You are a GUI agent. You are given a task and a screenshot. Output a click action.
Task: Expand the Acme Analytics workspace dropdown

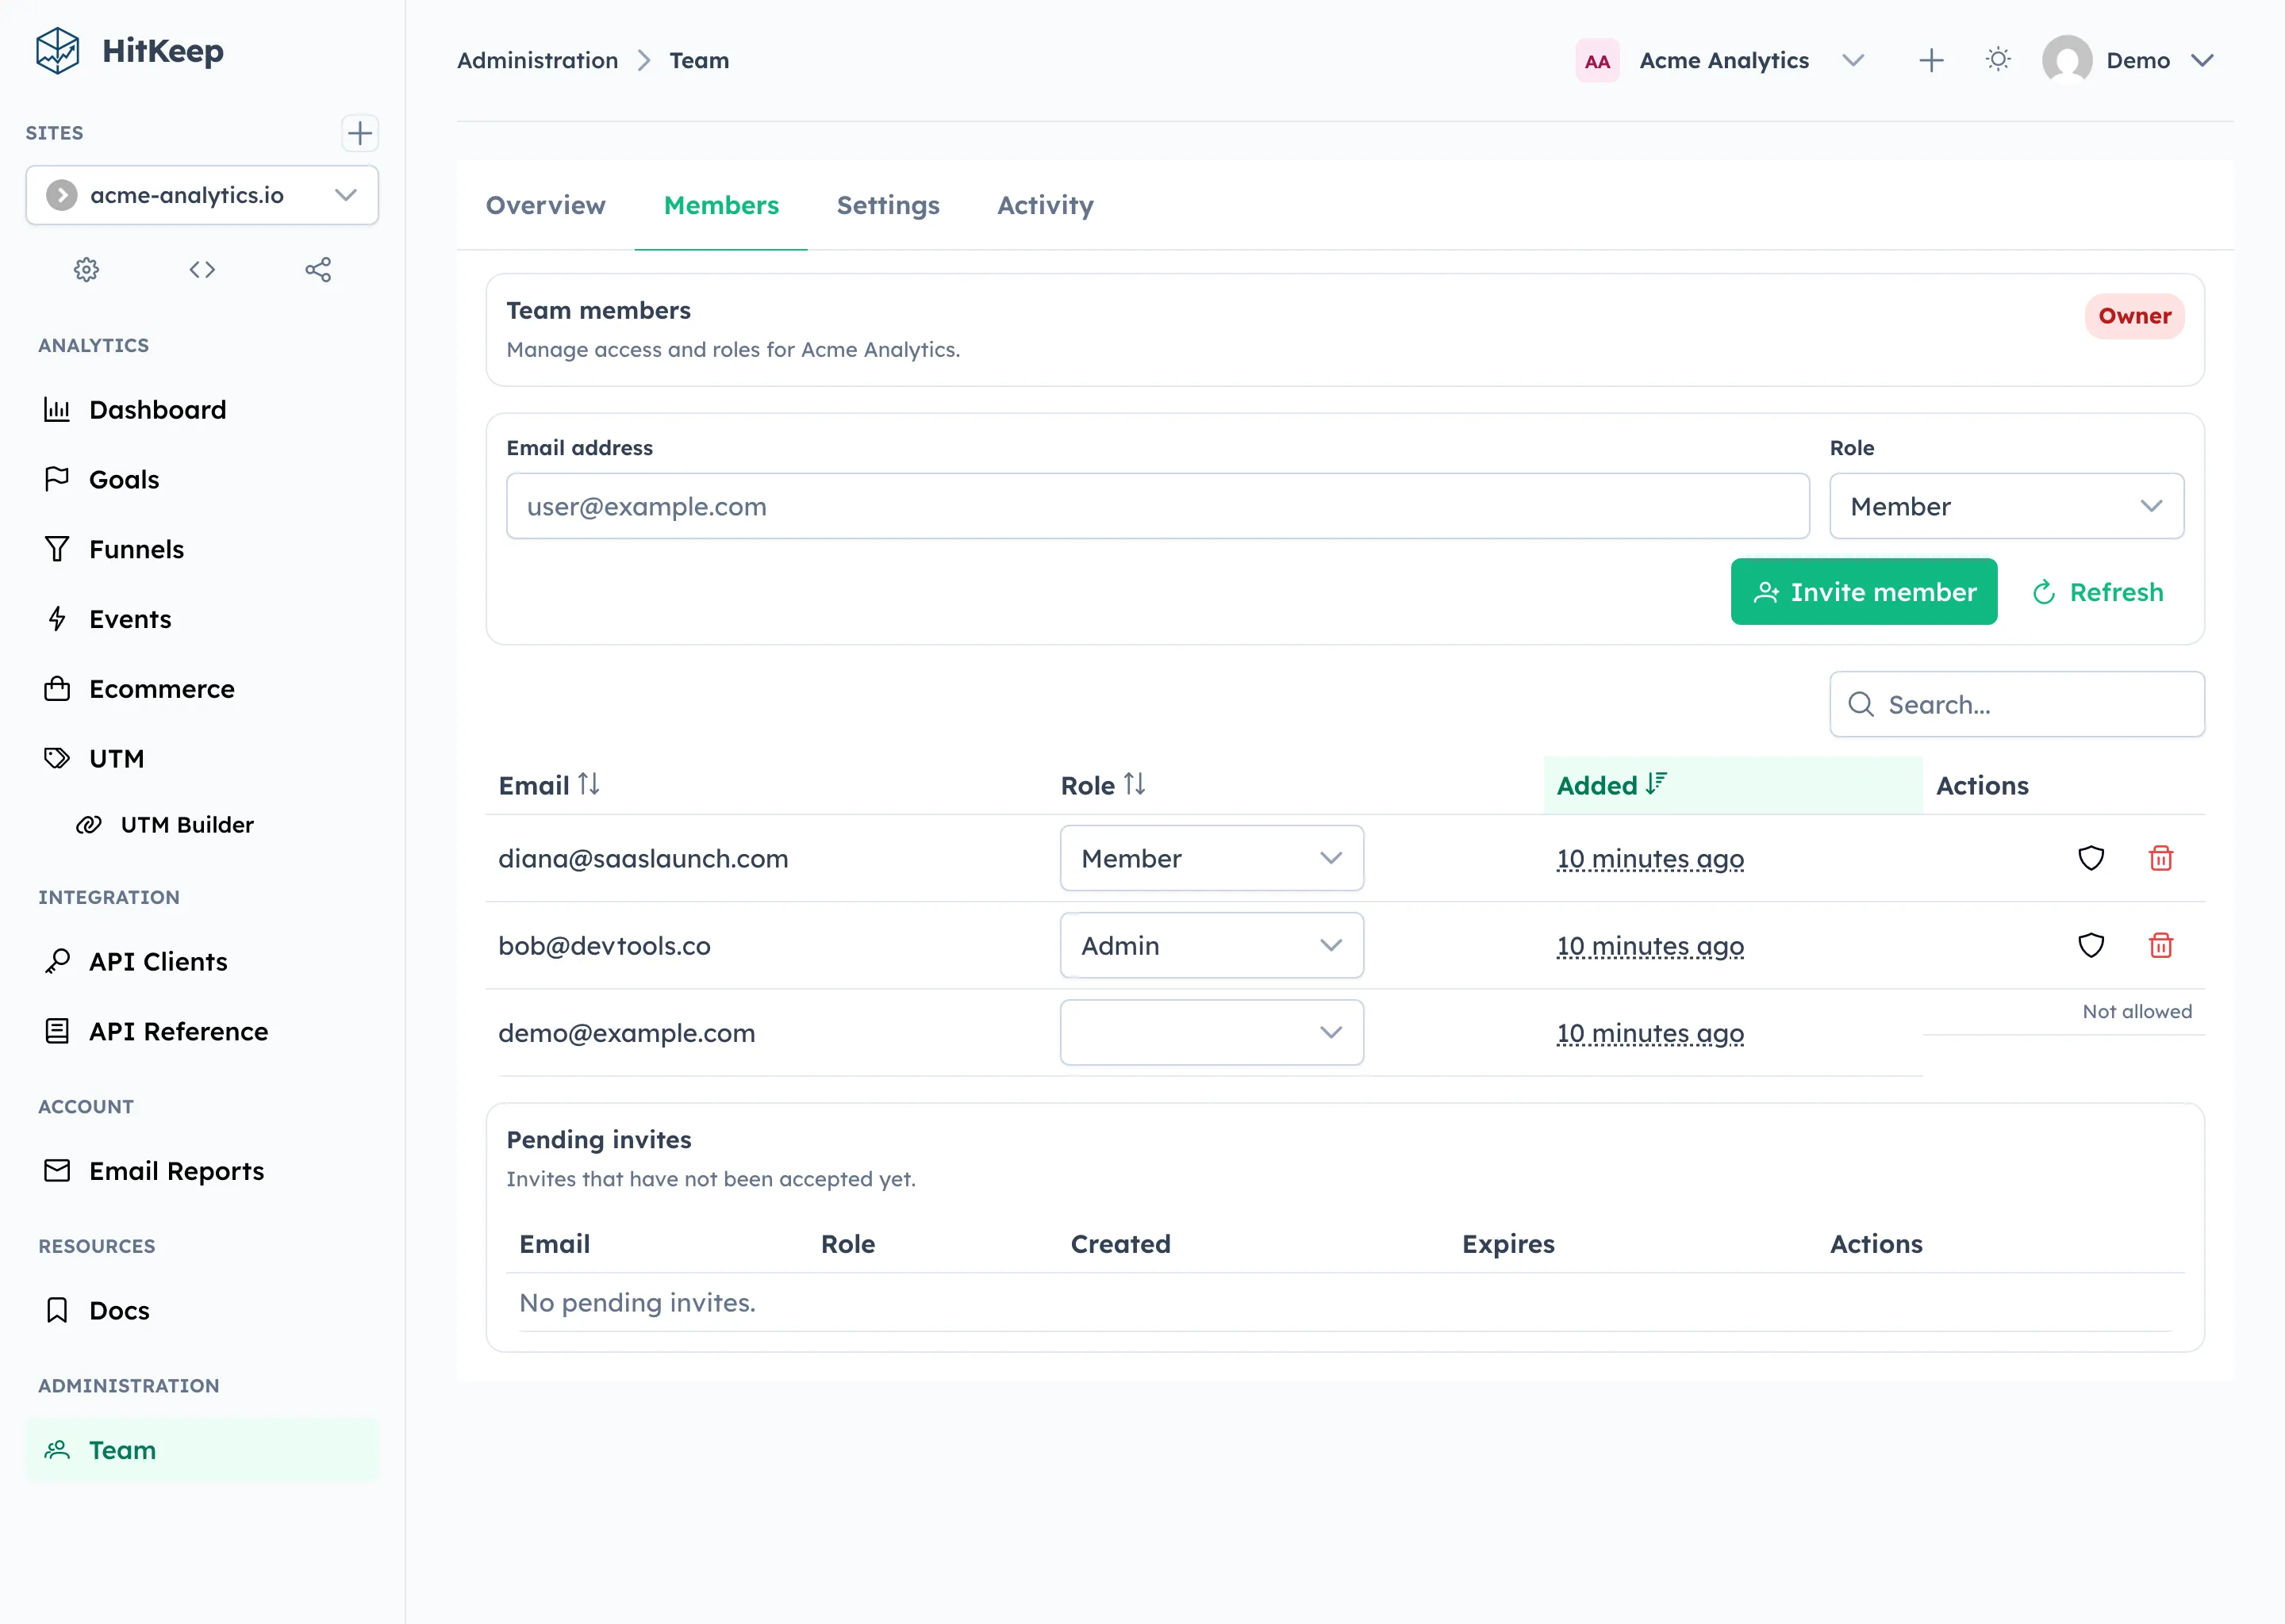tap(1853, 60)
